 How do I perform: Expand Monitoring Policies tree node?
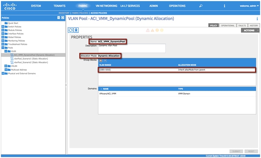(x=3, y=41)
